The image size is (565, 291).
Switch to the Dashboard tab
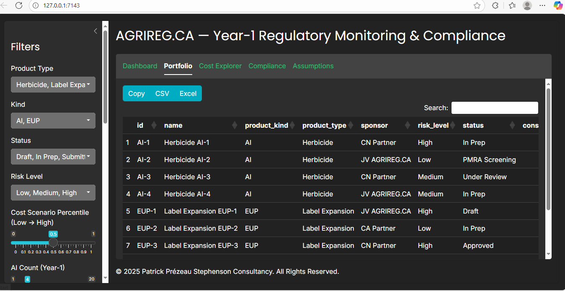coord(140,66)
